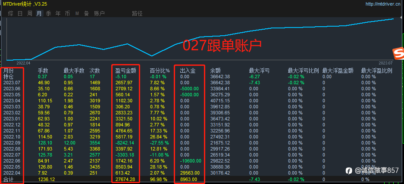
Task: Select the 2022.09 month row
Action: [x=11, y=143]
